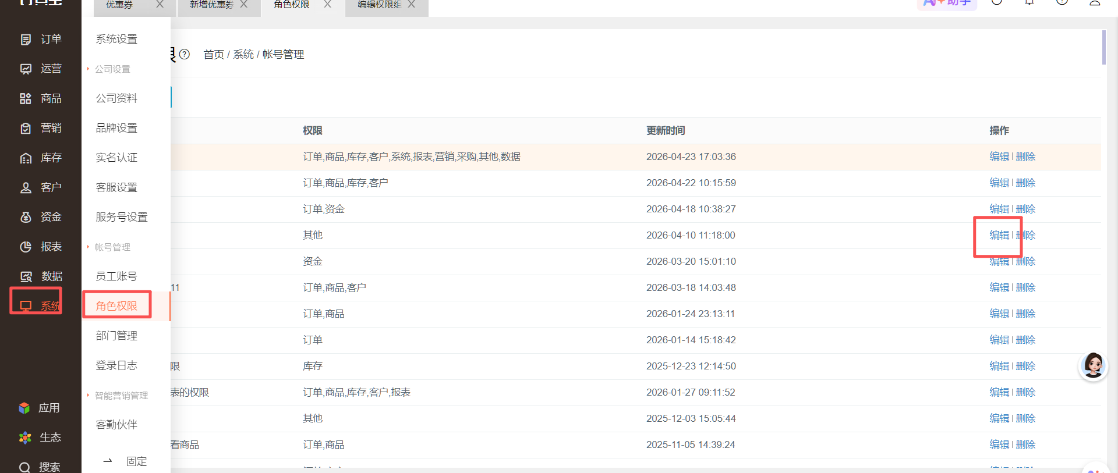Viewport: 1118px width, 473px height.
Task: Select 员工账号 from the submenu
Action: 116,276
